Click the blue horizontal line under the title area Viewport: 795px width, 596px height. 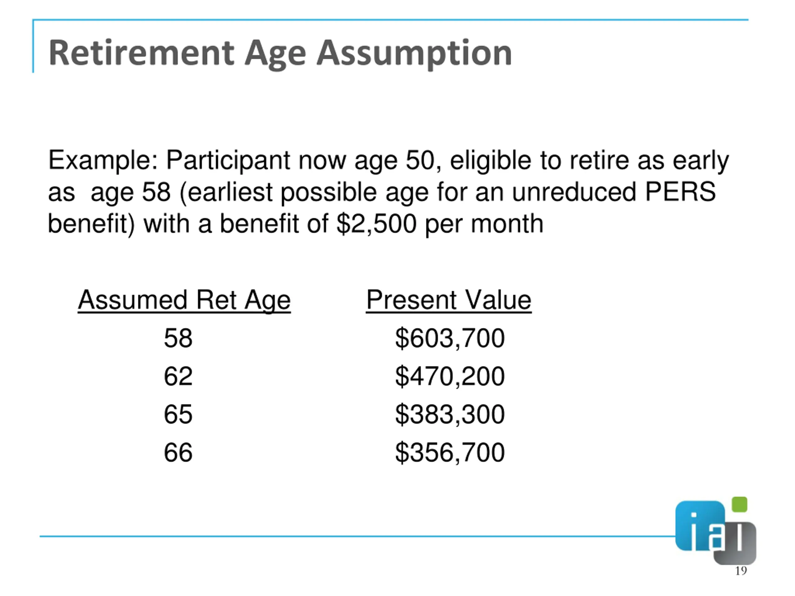point(357,536)
